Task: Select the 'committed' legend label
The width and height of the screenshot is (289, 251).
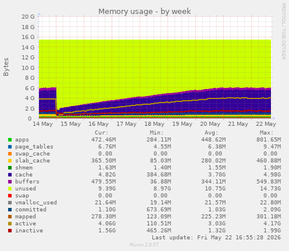Action: click(31, 210)
